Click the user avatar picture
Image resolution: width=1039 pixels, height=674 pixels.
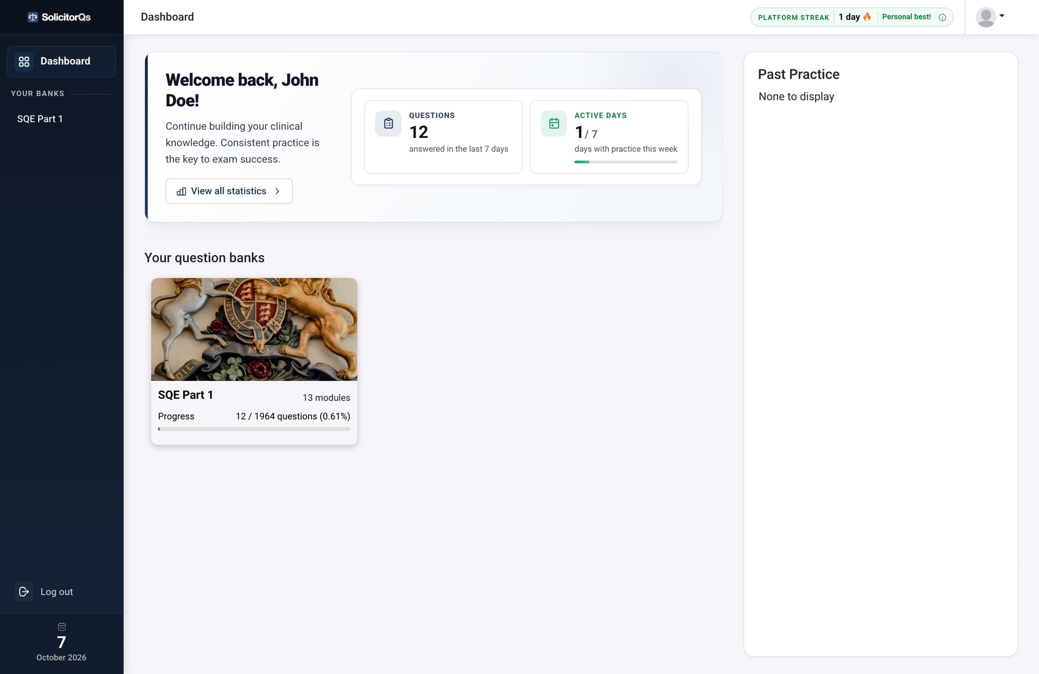click(986, 17)
